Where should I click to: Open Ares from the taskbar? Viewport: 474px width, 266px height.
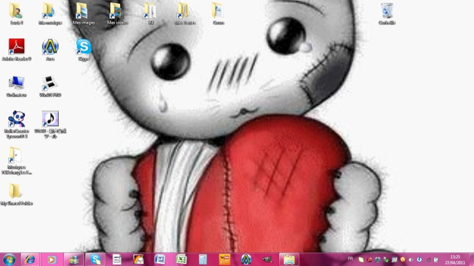coord(246,259)
